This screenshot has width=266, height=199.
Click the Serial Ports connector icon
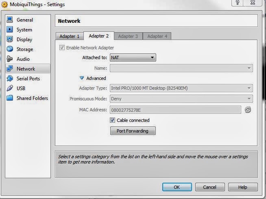pyautogui.click(x=10, y=78)
